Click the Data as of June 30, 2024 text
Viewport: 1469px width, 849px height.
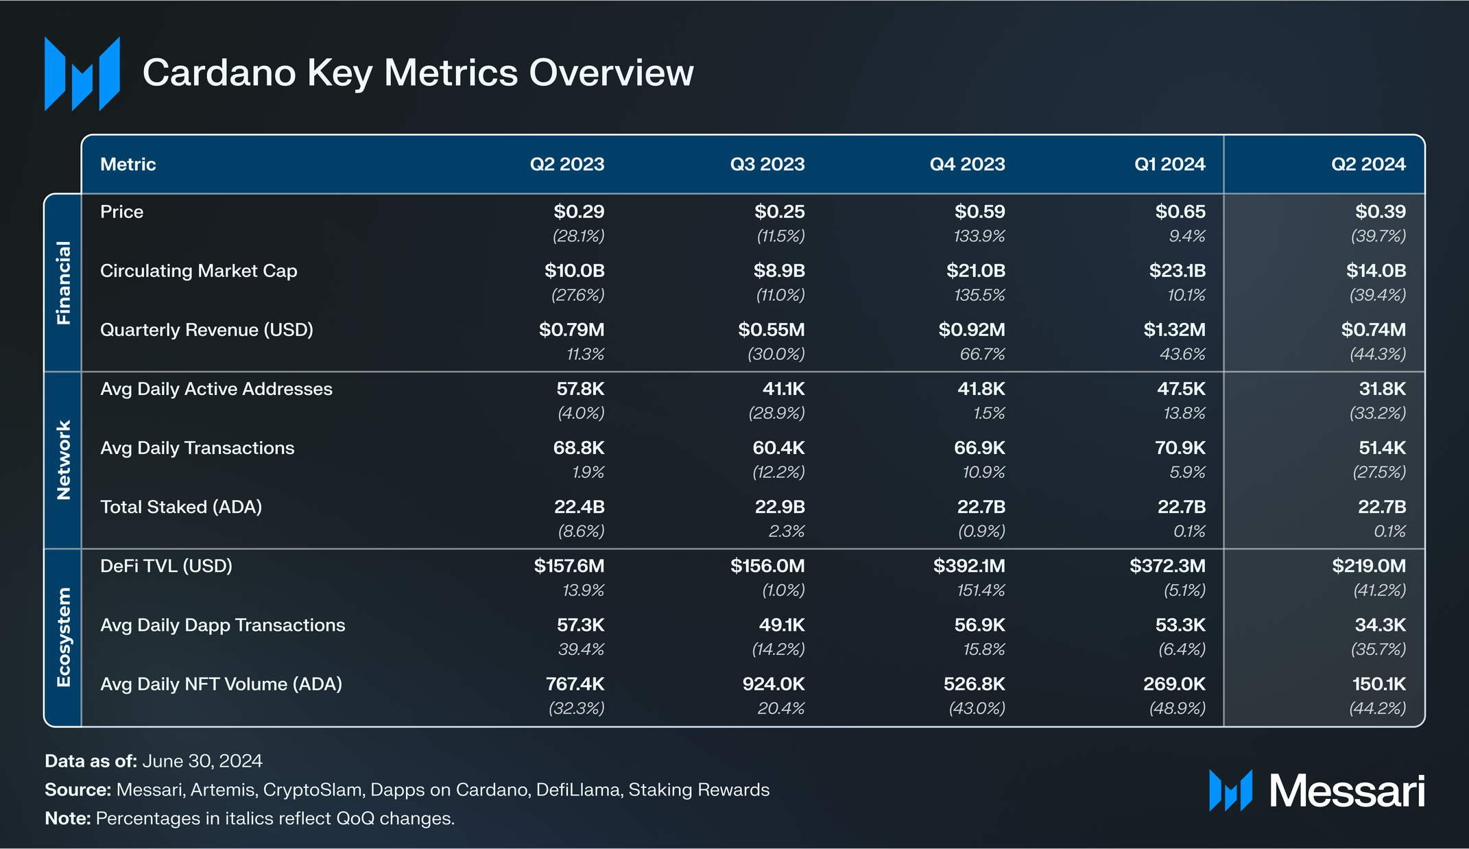coord(154,761)
